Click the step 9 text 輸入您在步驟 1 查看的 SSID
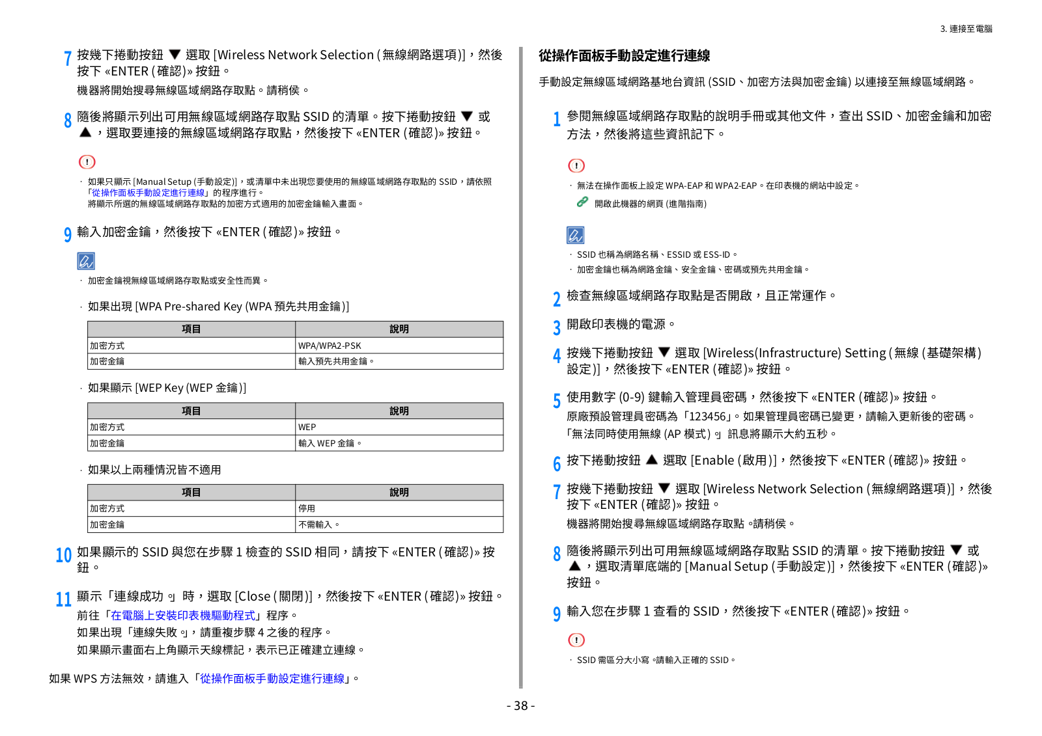The height and width of the screenshot is (736, 1042). click(x=643, y=611)
